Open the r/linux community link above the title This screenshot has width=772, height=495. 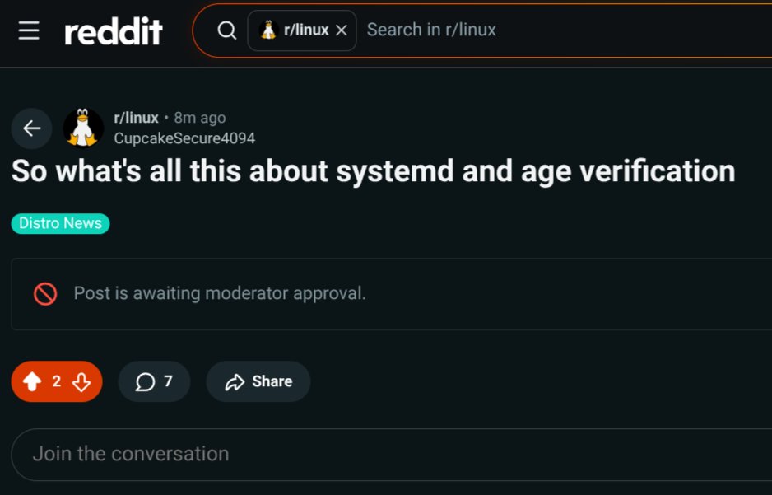coord(136,118)
